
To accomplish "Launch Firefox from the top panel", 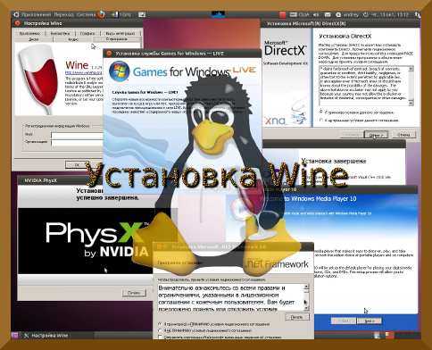I will point(102,14).
